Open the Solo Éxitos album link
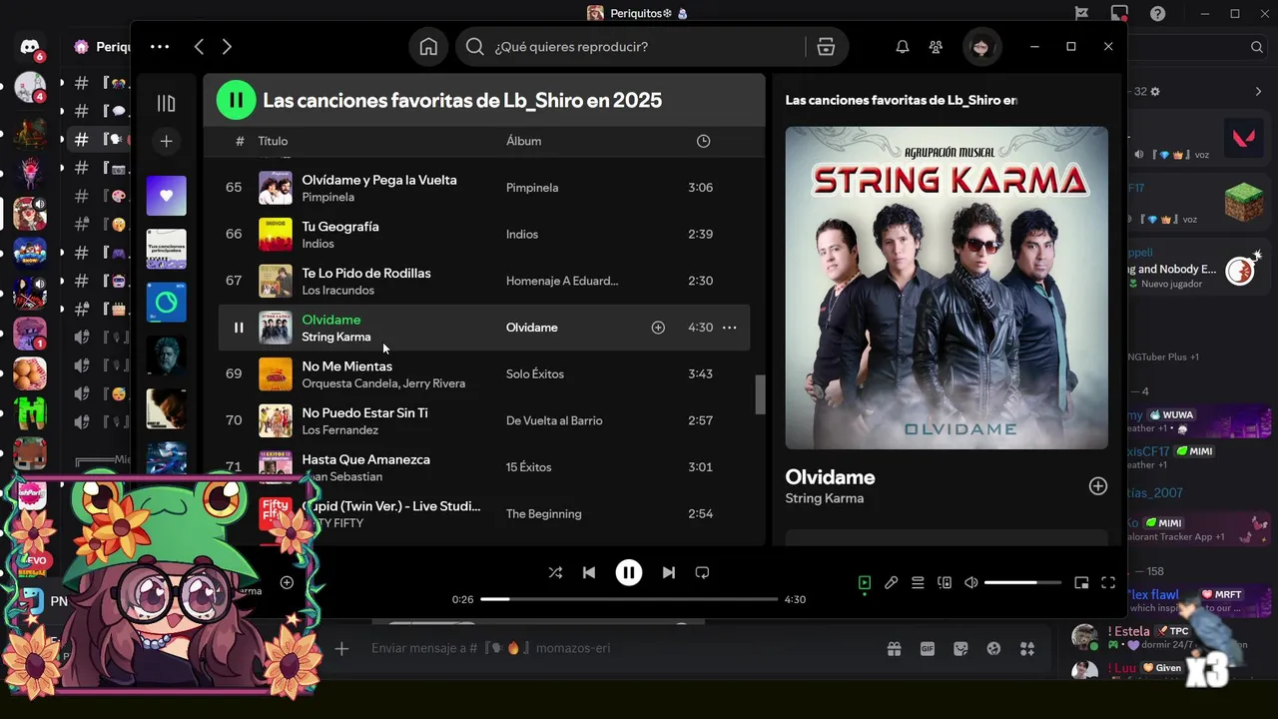 point(535,373)
